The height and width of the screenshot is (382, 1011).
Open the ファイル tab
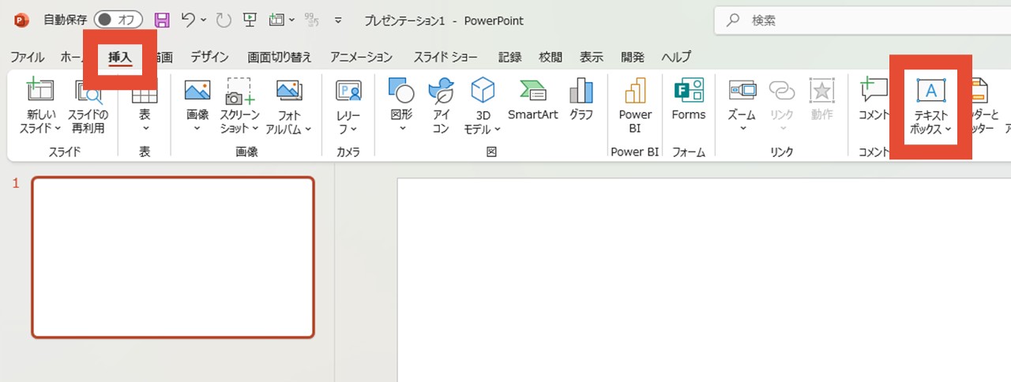(x=27, y=57)
